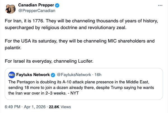This screenshot has height=113, width=168.
Task: Select the Faytuks Network display name
Action: pos(33,75)
